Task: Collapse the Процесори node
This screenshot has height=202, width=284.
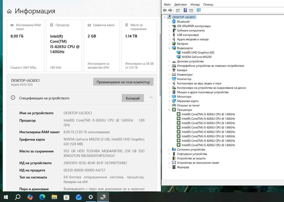Action: [x=169, y=110]
